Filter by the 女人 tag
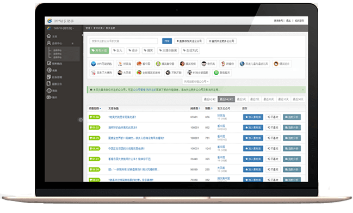The height and width of the screenshot is (213, 353). (x=117, y=51)
